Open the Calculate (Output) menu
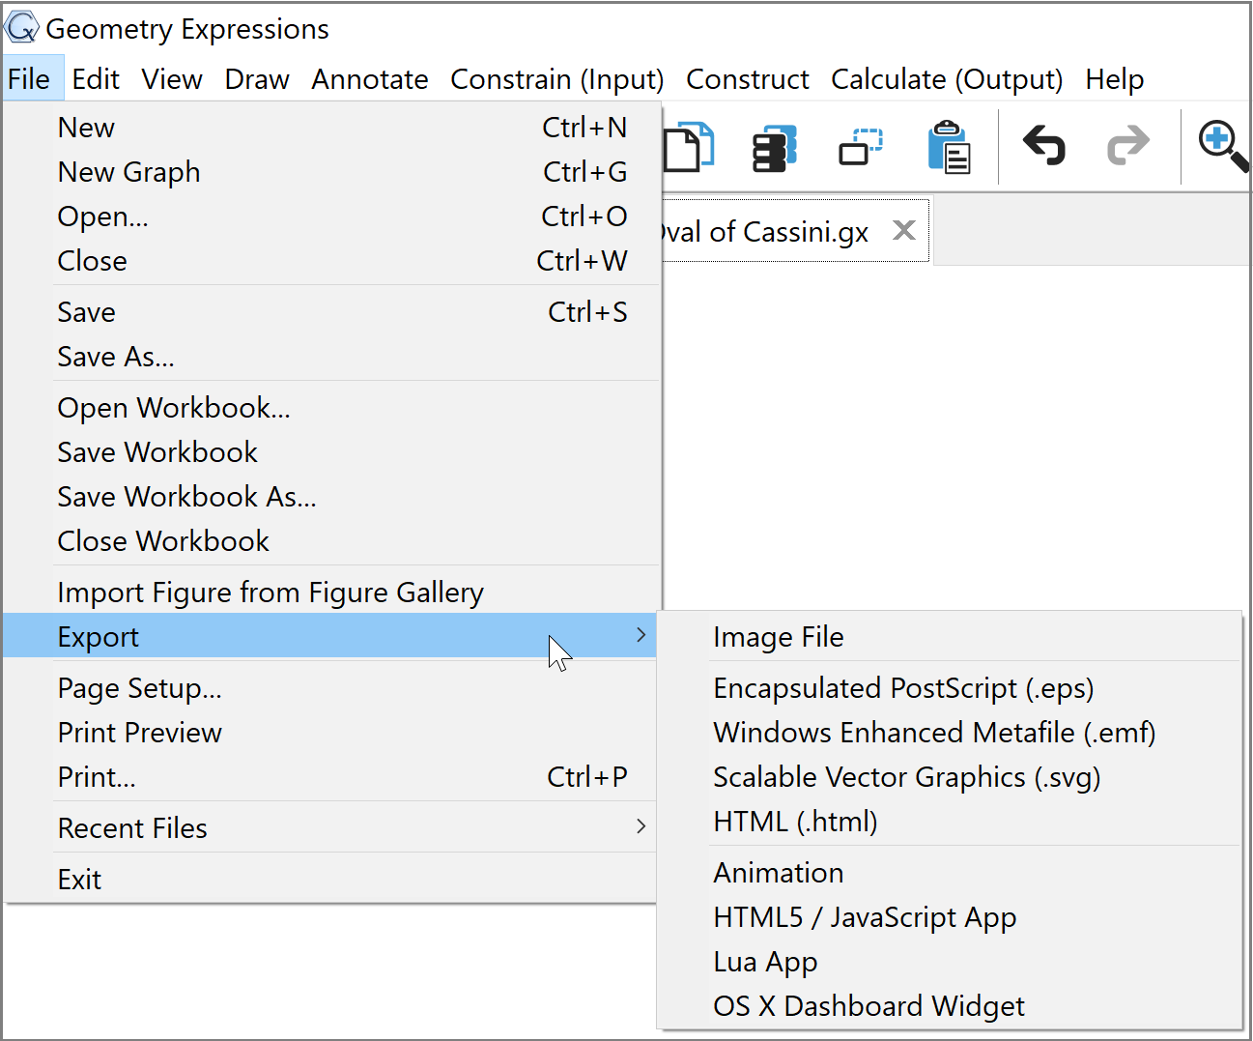Screen dimensions: 1253x1041 click(946, 79)
